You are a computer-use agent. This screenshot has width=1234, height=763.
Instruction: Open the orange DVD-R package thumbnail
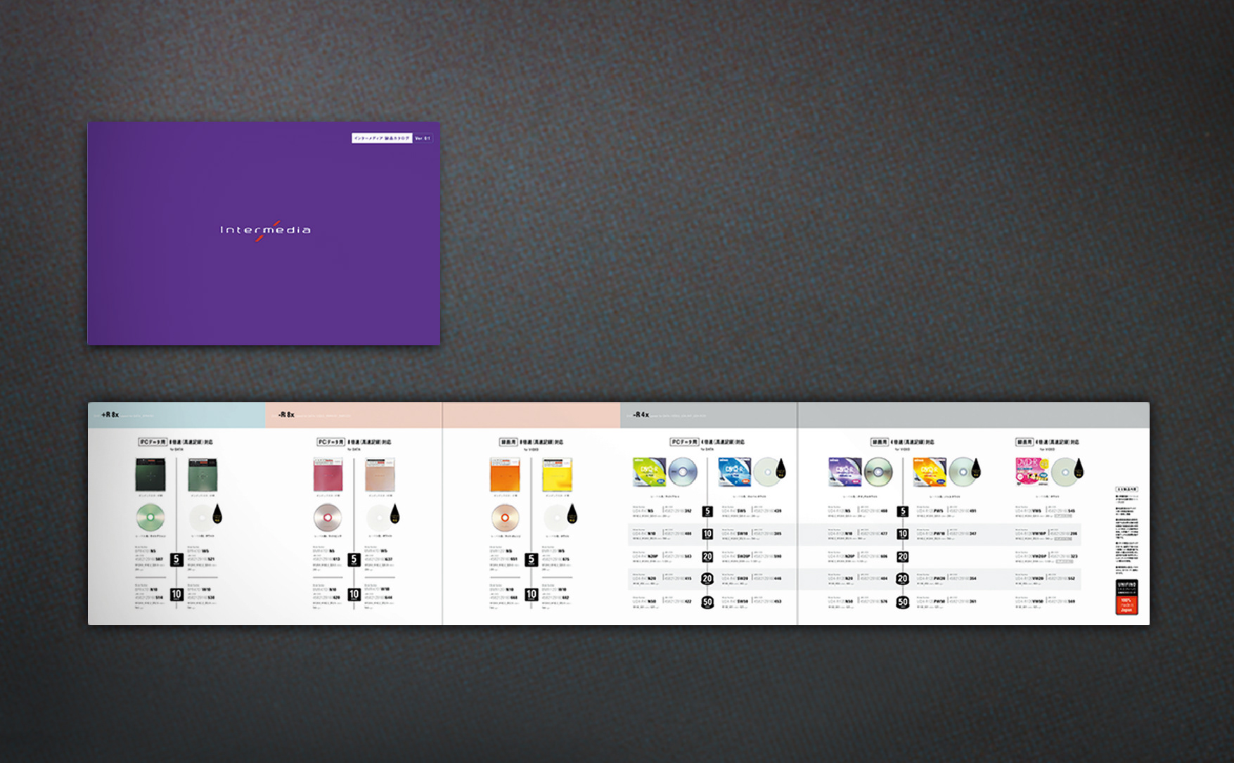[930, 472]
